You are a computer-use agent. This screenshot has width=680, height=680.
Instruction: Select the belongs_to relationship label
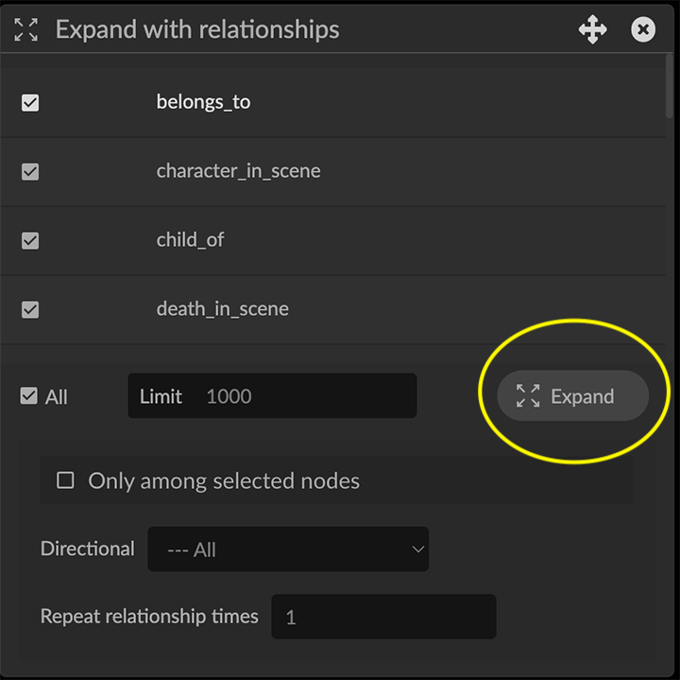coord(203,102)
